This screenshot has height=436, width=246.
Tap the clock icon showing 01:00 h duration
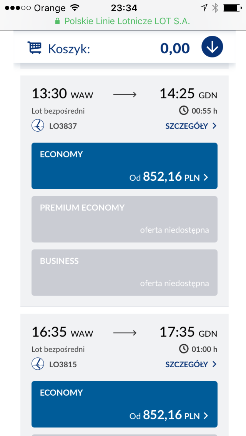(x=184, y=349)
